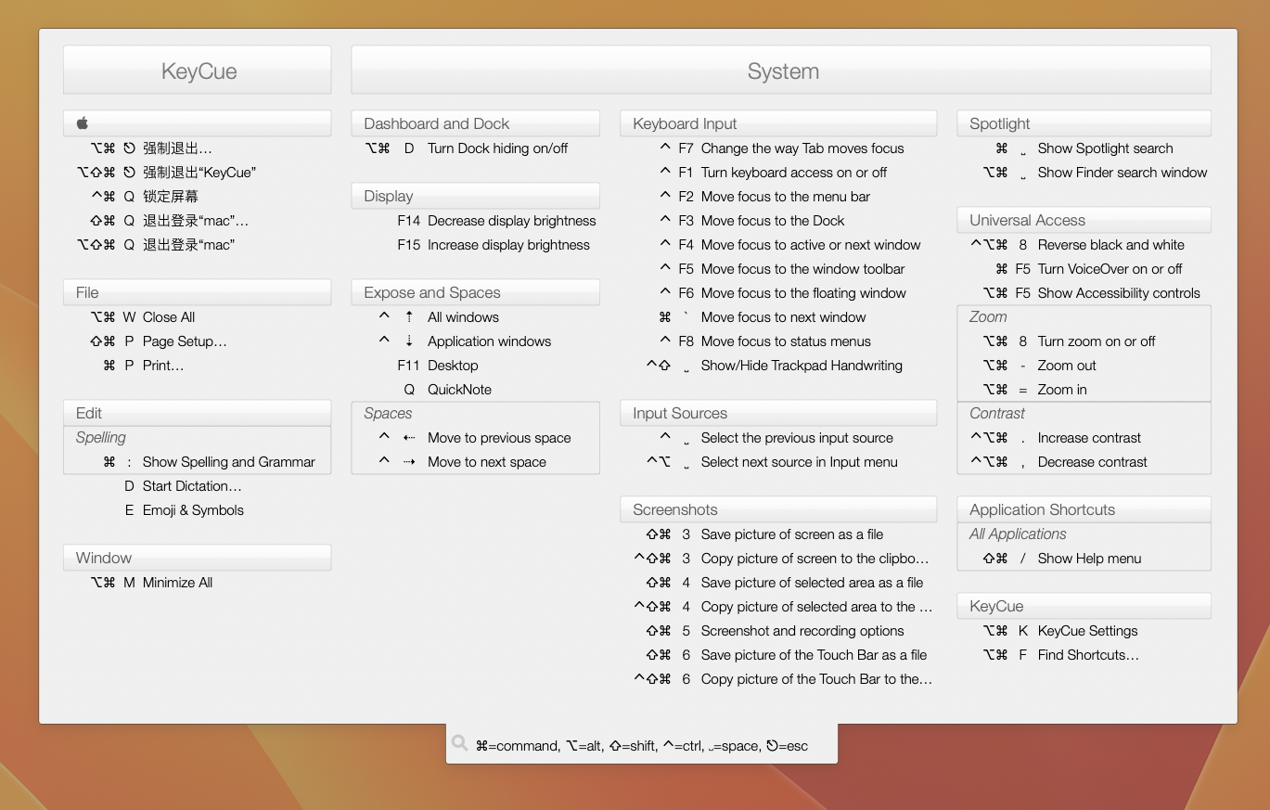The width and height of the screenshot is (1270, 810).
Task: Click Screenshot and recording options
Action: [x=778, y=631]
